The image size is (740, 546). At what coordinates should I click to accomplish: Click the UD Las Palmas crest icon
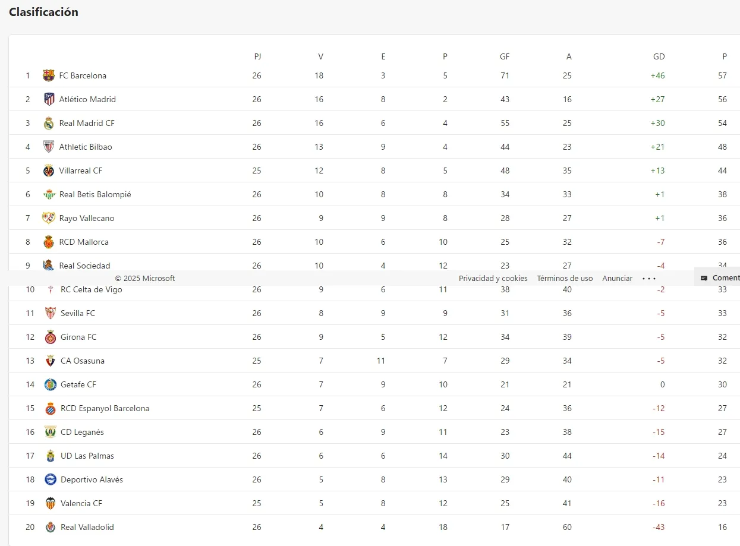click(51, 456)
